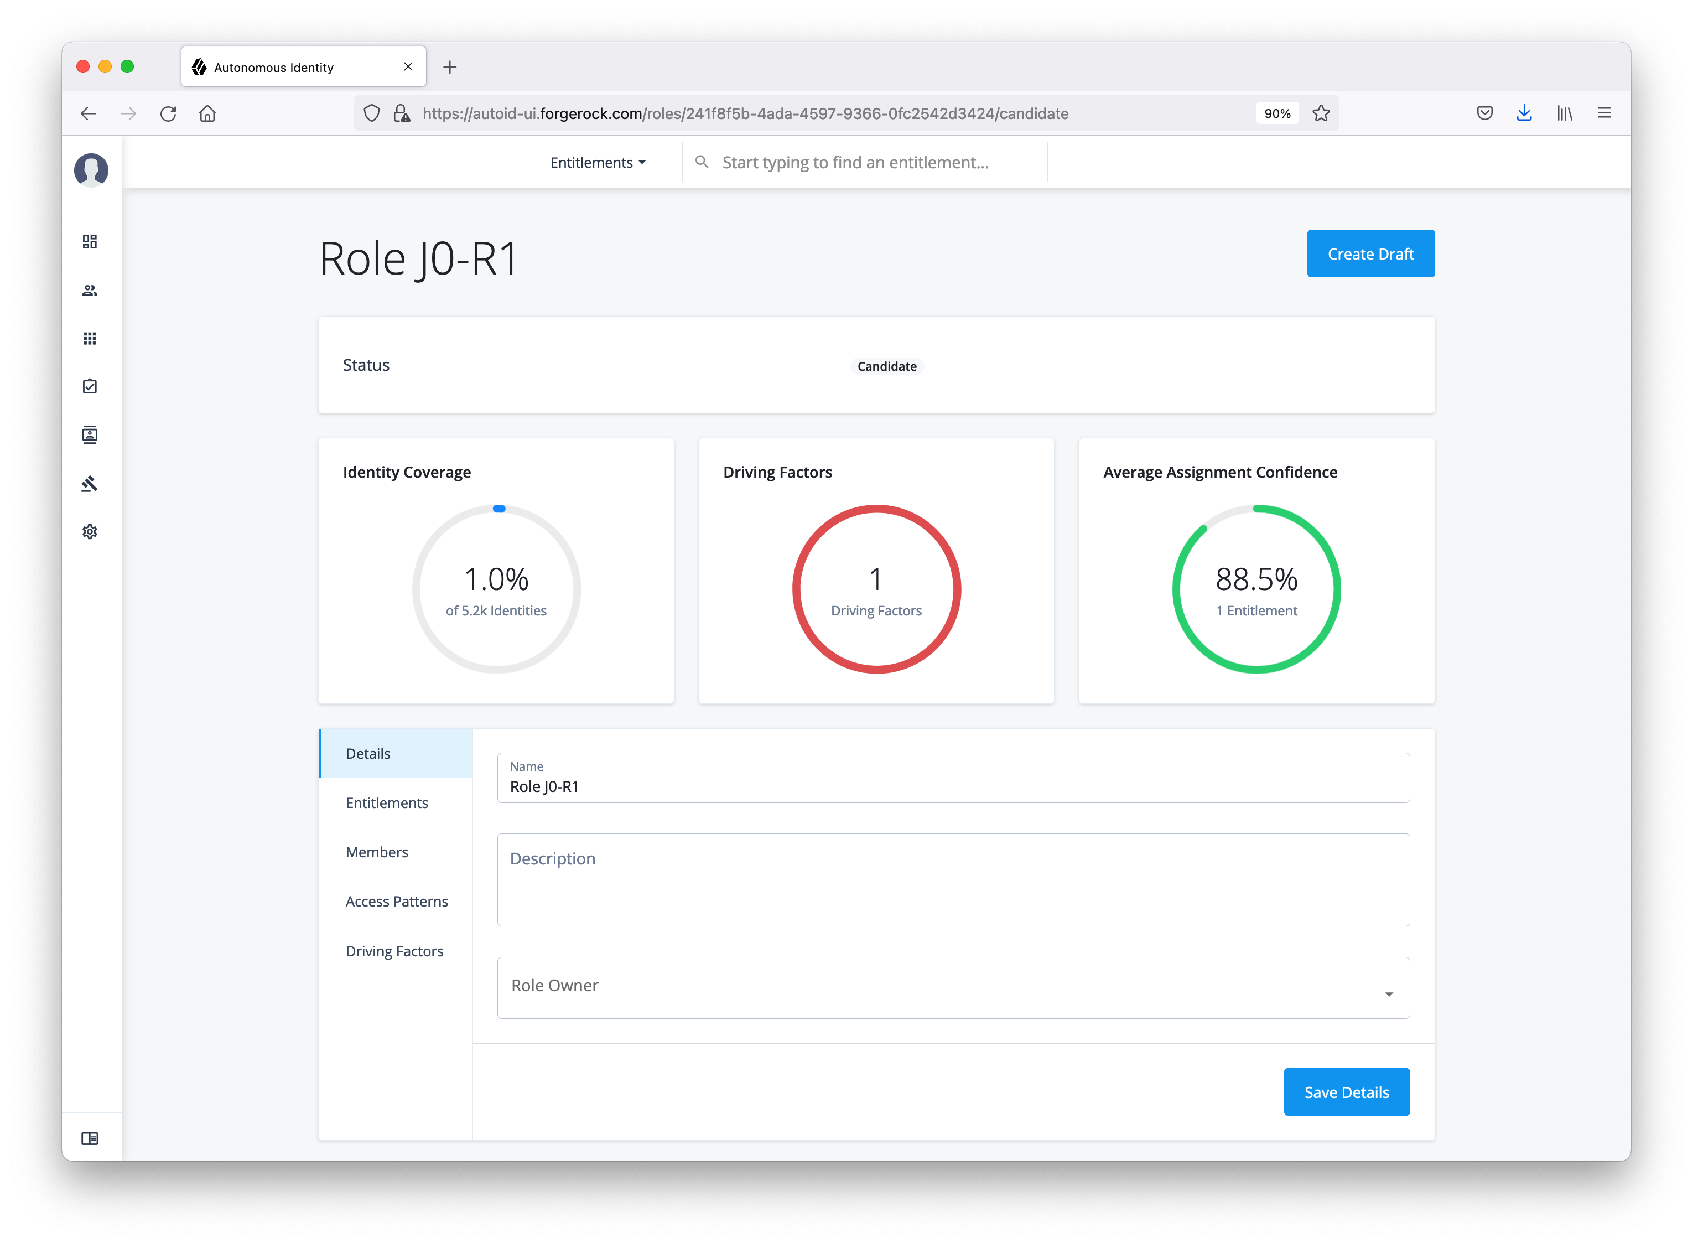Open the applications grid icon

click(90, 339)
